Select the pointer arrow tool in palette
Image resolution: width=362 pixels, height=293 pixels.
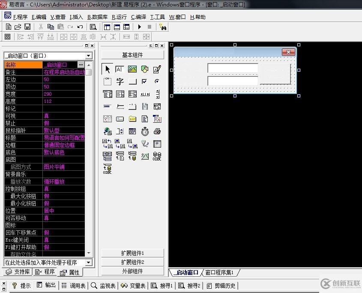(108, 69)
